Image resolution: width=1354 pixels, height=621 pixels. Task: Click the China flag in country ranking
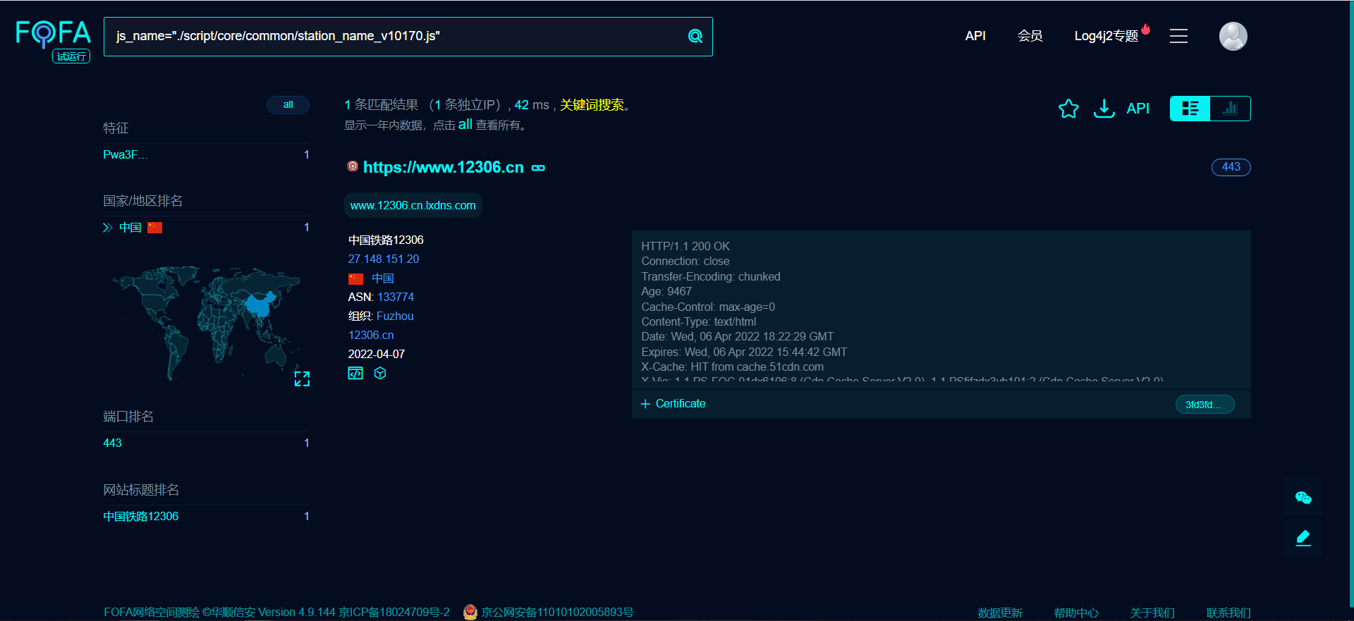tap(154, 228)
